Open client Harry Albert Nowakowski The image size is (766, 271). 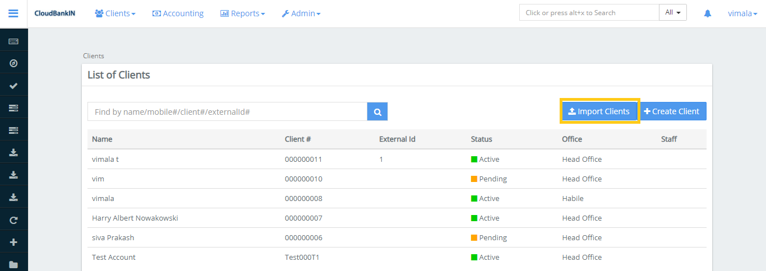point(135,218)
